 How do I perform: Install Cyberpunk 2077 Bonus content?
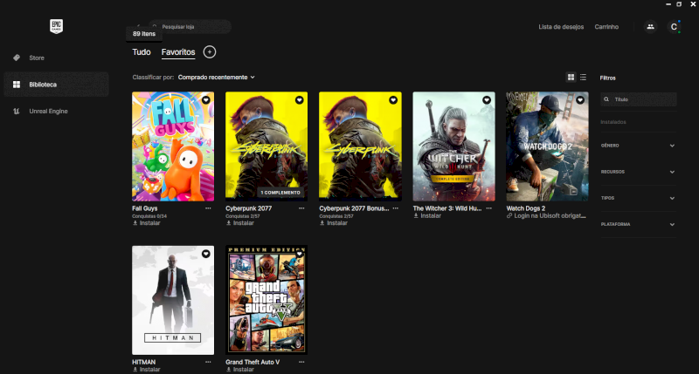334,223
